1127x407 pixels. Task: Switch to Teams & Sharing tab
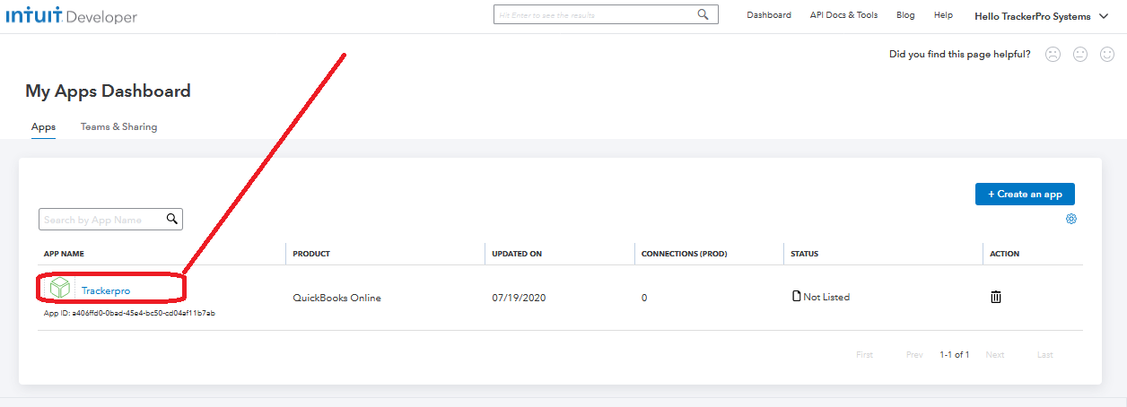[118, 127]
